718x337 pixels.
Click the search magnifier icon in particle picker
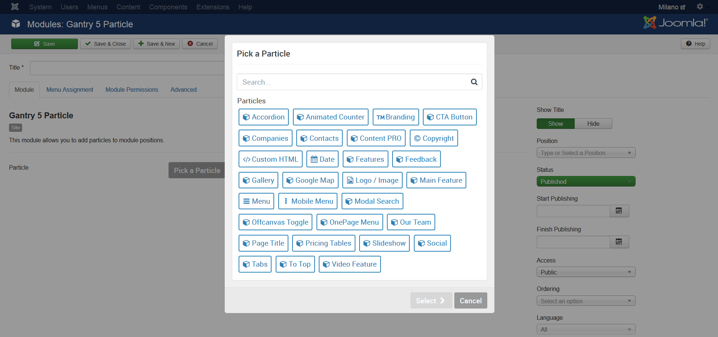coord(474,82)
